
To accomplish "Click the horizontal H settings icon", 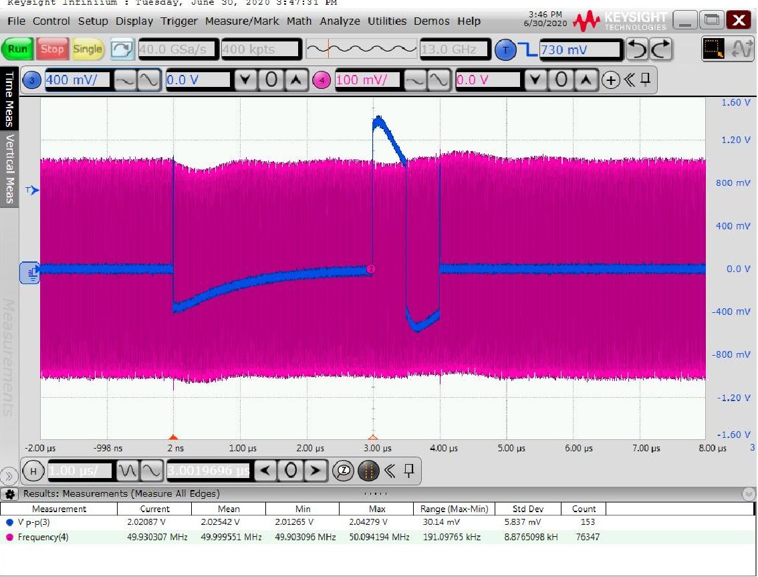I will [x=33, y=471].
